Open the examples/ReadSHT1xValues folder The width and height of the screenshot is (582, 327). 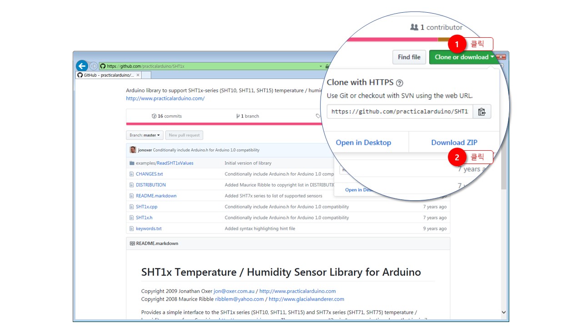click(165, 163)
